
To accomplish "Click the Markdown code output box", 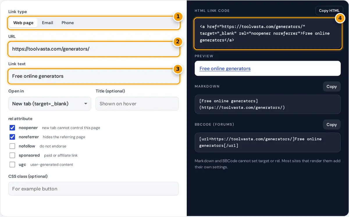I will click(x=268, y=104).
